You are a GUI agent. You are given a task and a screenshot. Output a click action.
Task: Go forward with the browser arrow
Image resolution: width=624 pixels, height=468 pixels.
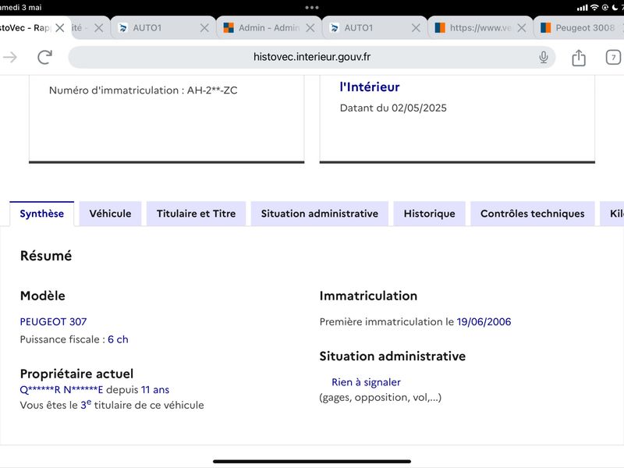[10, 58]
